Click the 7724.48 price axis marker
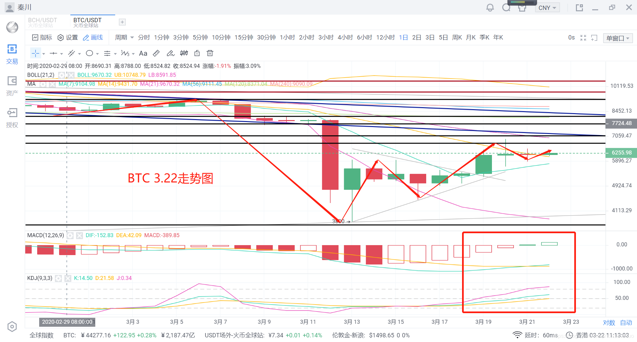The image size is (637, 342). click(x=621, y=123)
